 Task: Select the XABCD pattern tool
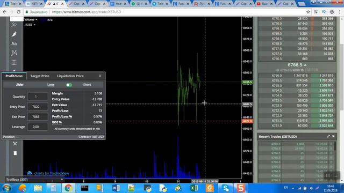pyautogui.click(x=14, y=53)
